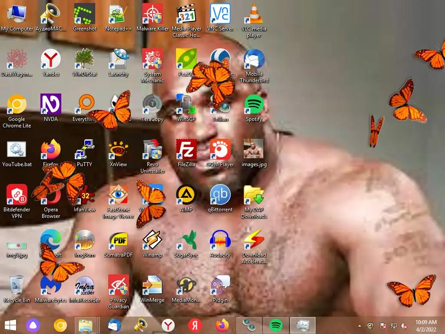Select the Yandex desktop shortcut
This screenshot has width=445, height=334.
click(51, 63)
